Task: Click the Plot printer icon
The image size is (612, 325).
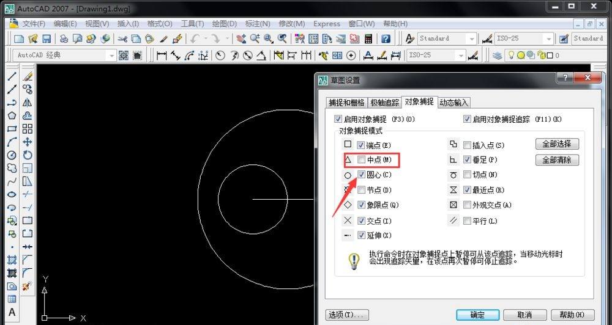Action: click(x=64, y=38)
